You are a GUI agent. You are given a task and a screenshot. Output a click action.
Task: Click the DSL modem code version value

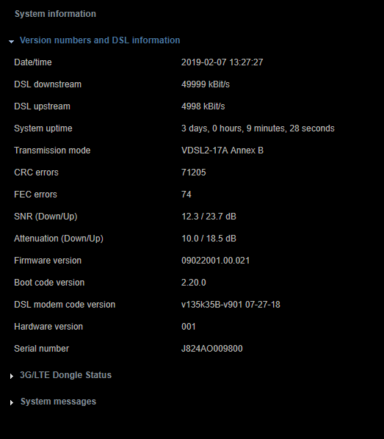[231, 305]
